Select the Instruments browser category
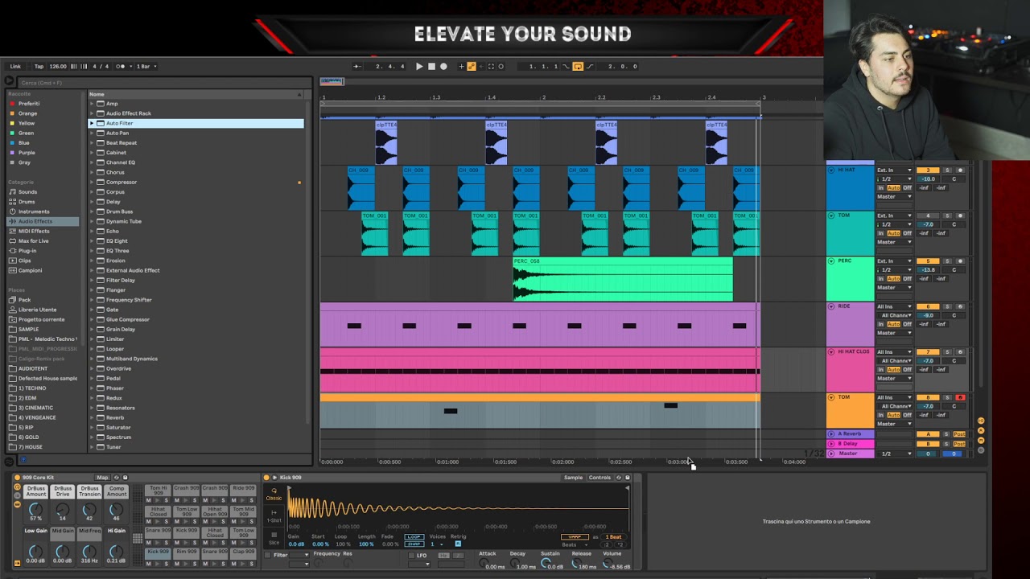This screenshot has height=579, width=1030. point(34,211)
